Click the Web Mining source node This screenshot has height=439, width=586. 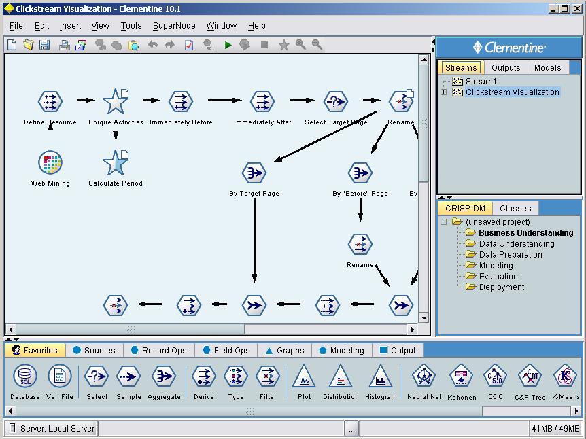pyautogui.click(x=50, y=162)
